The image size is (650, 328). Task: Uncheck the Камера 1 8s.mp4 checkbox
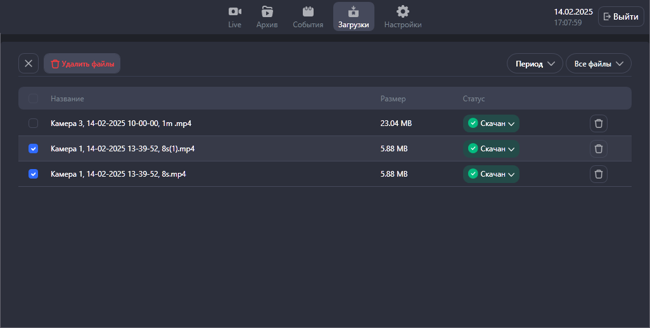(x=34, y=174)
